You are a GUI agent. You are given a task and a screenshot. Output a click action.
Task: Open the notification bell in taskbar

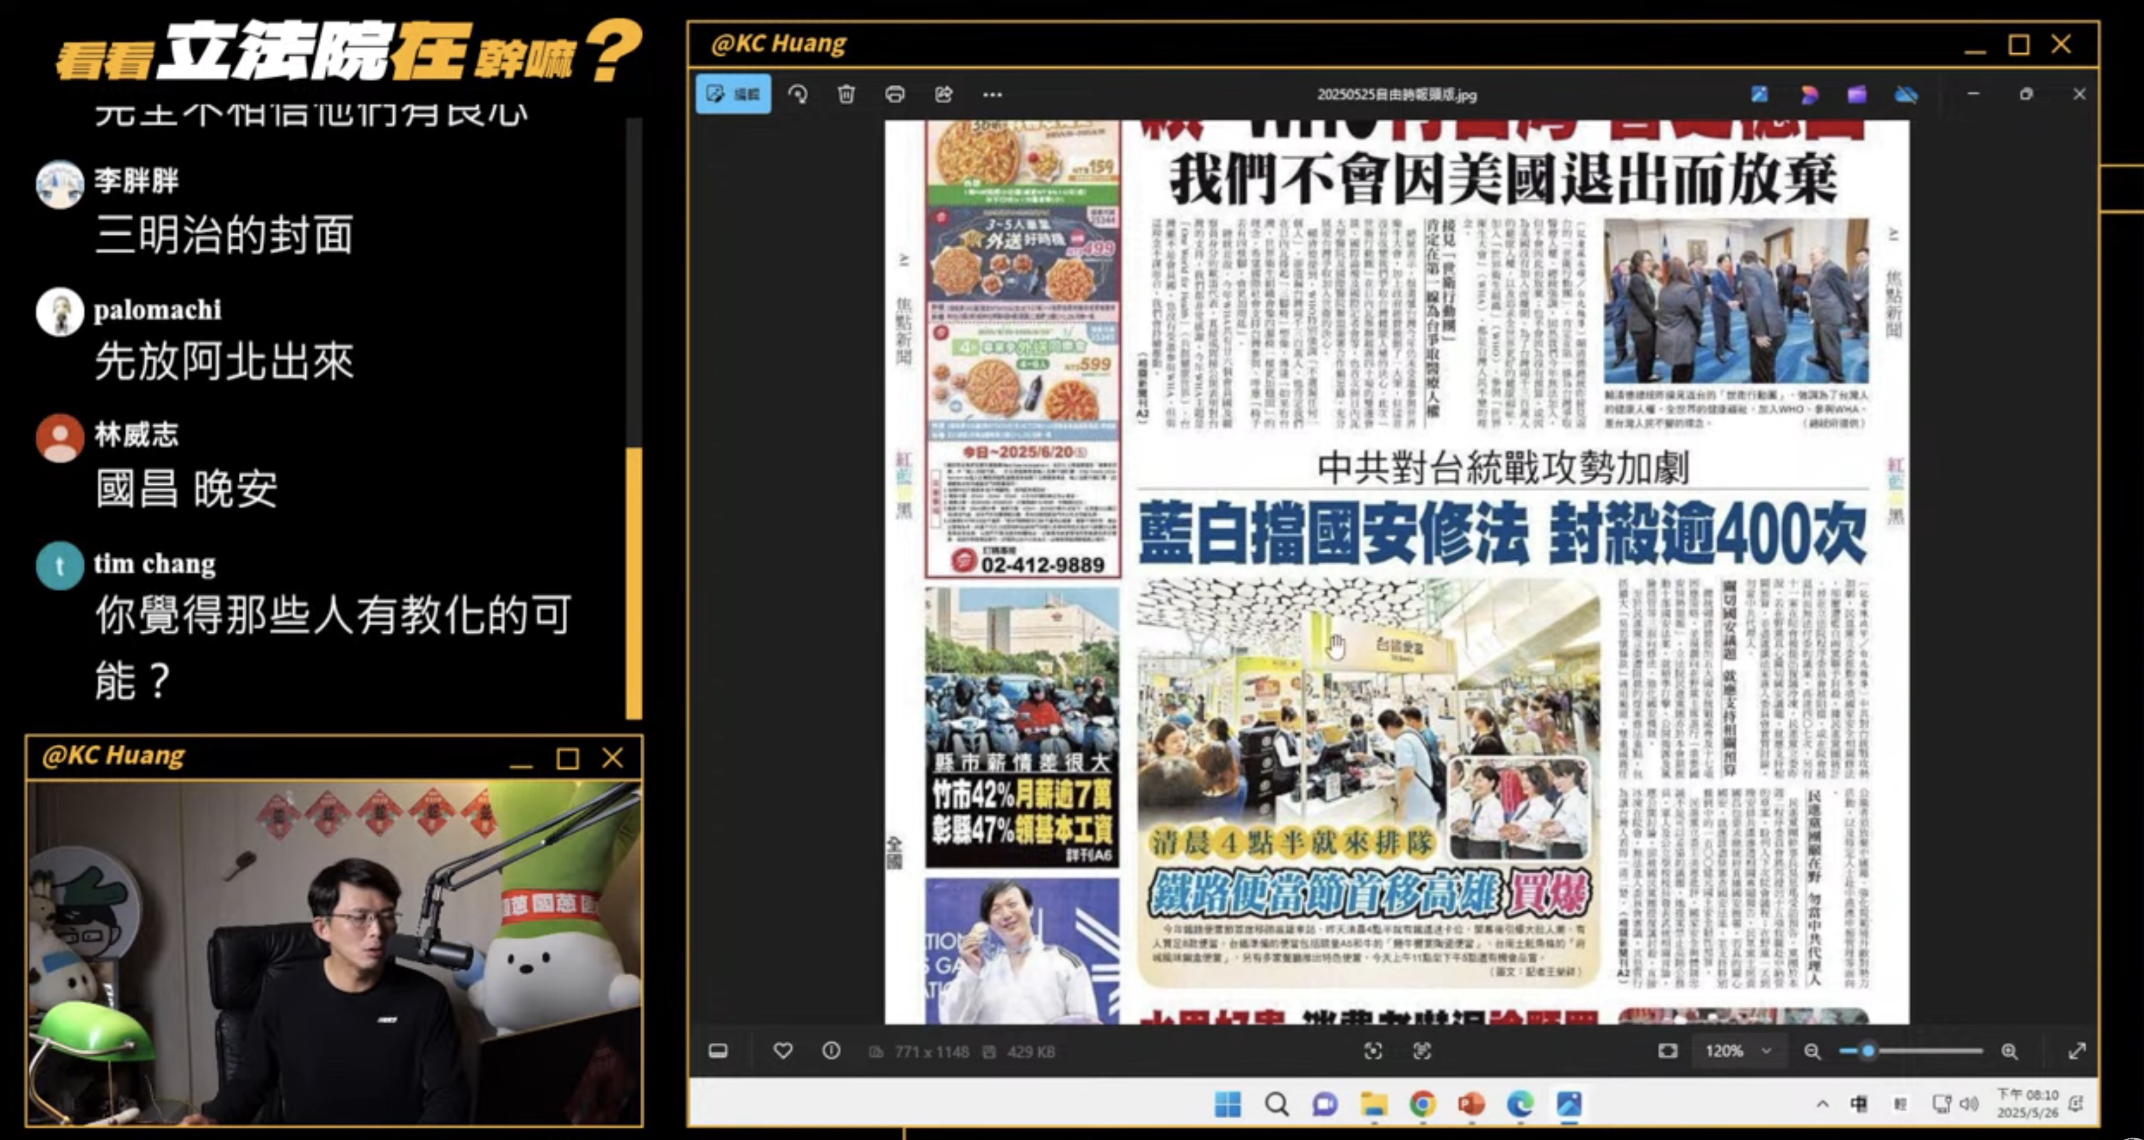click(x=2076, y=1104)
